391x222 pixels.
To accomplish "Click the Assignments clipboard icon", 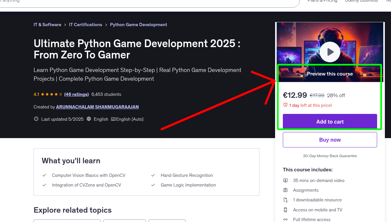I will pyautogui.click(x=285, y=190).
